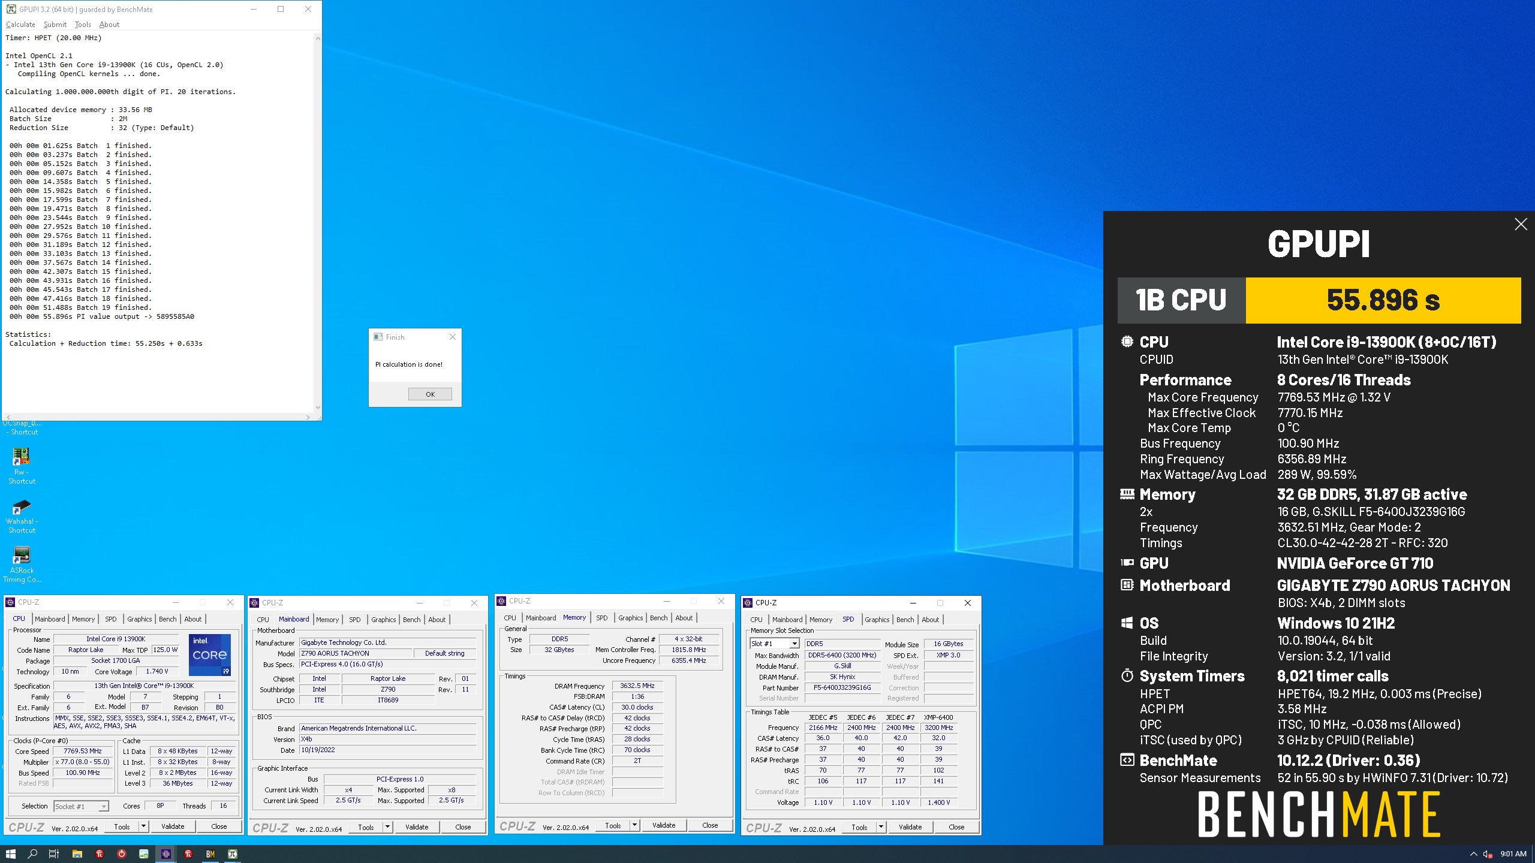
Task: Switch to CPU-Z from the taskbar
Action: tap(166, 853)
